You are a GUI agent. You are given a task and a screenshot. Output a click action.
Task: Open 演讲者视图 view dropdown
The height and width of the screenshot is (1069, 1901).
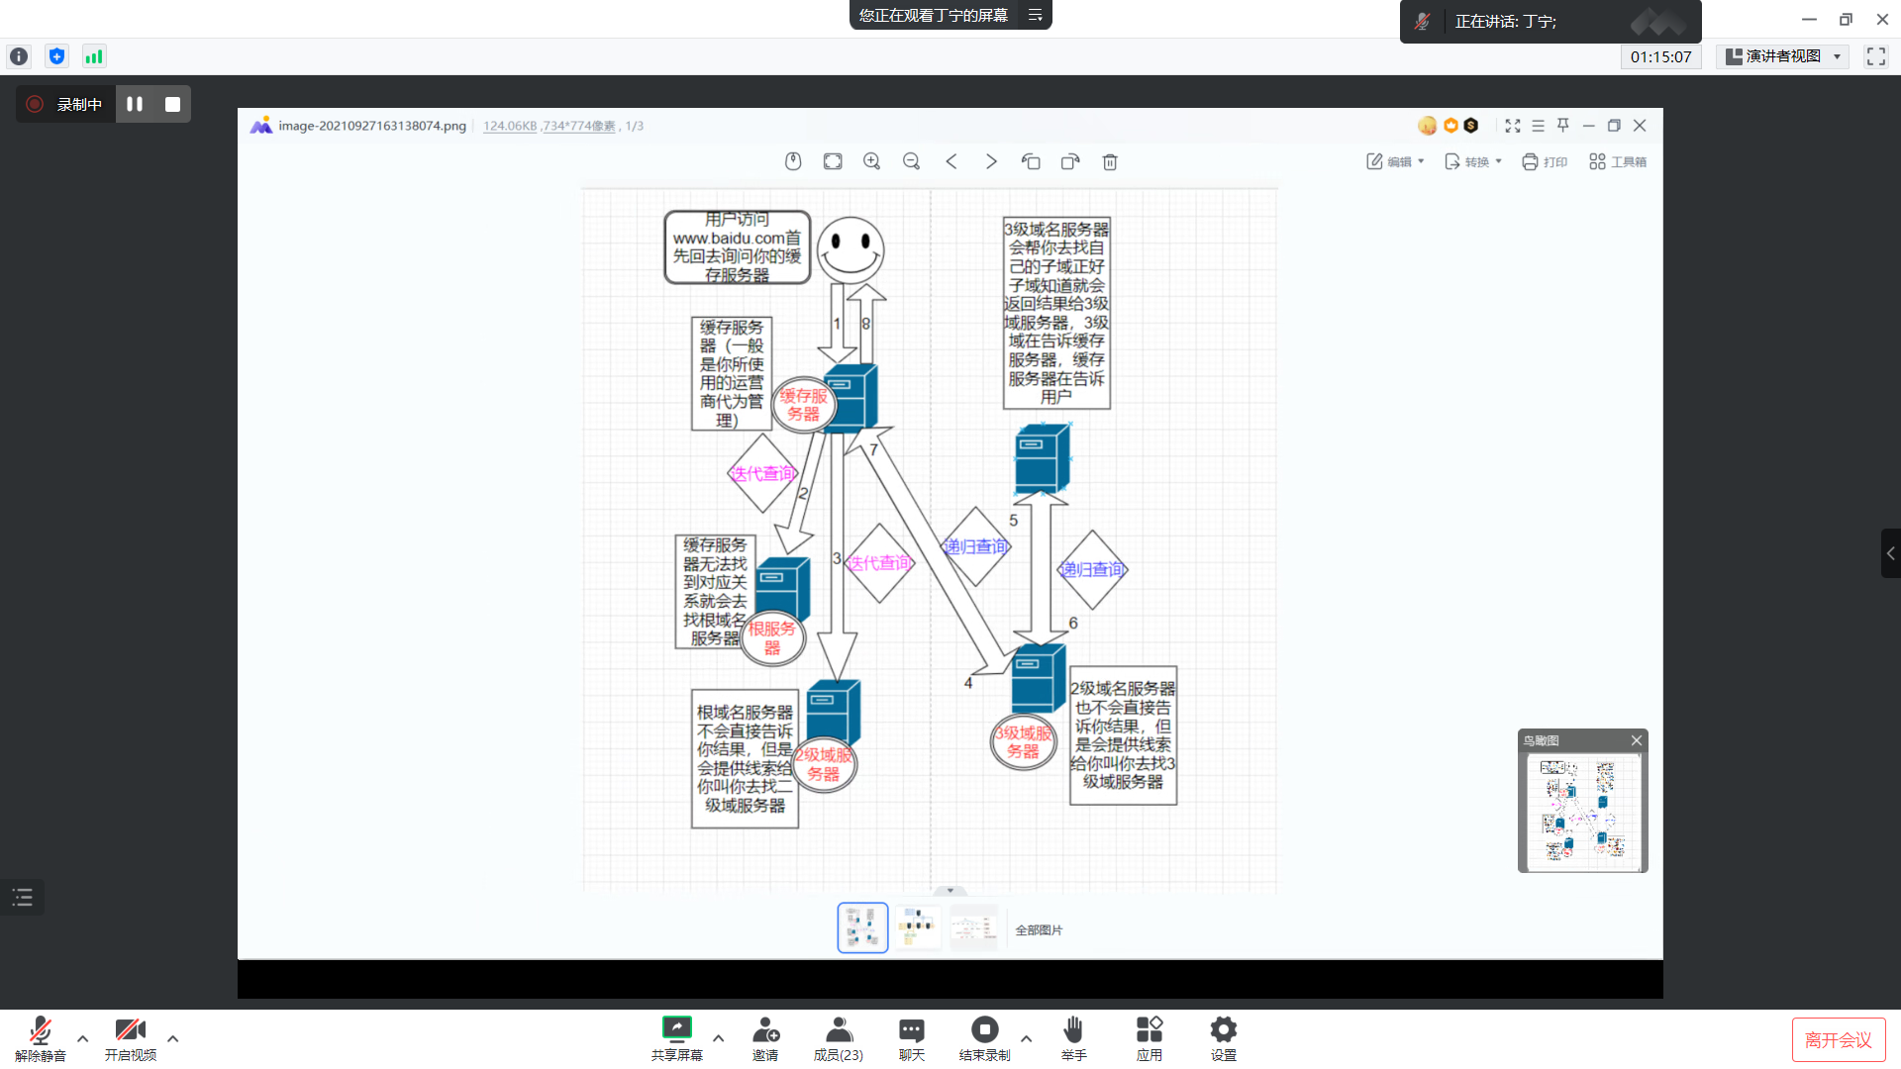click(1782, 56)
